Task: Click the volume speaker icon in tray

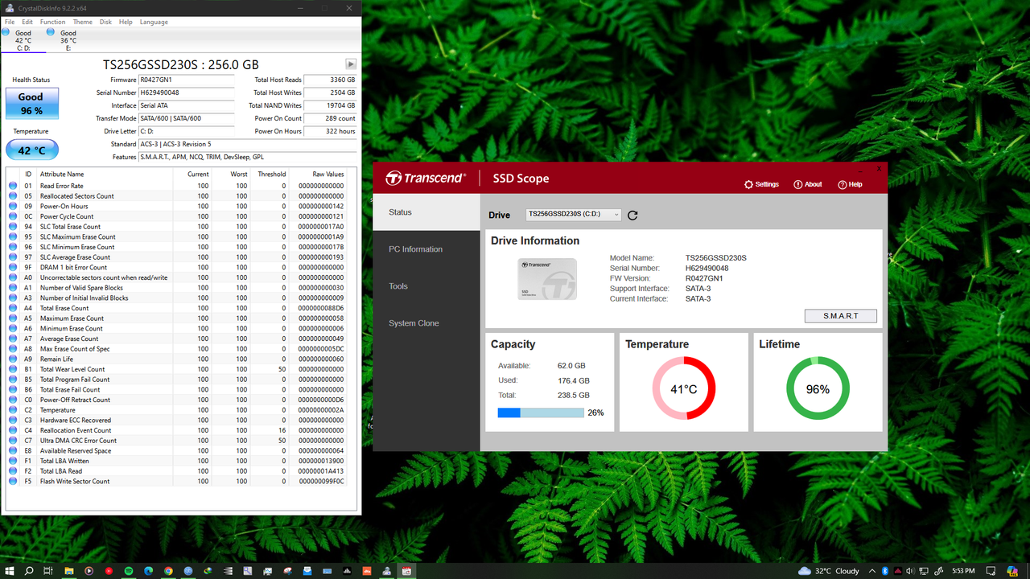Action: [911, 571]
